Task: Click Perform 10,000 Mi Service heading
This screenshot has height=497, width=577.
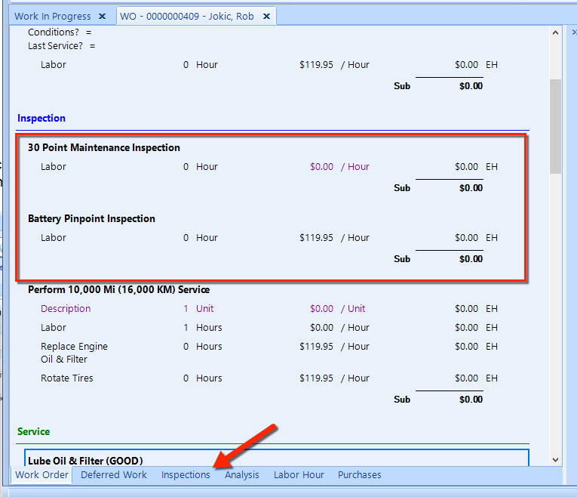Action: tap(118, 289)
